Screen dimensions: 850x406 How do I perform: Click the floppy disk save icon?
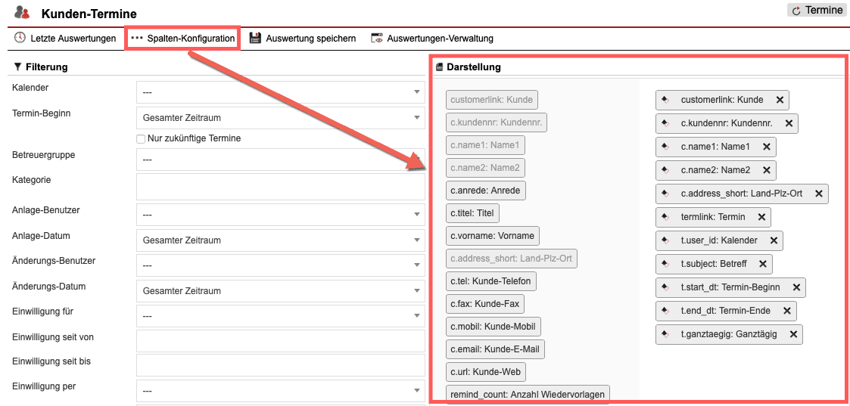pos(255,38)
